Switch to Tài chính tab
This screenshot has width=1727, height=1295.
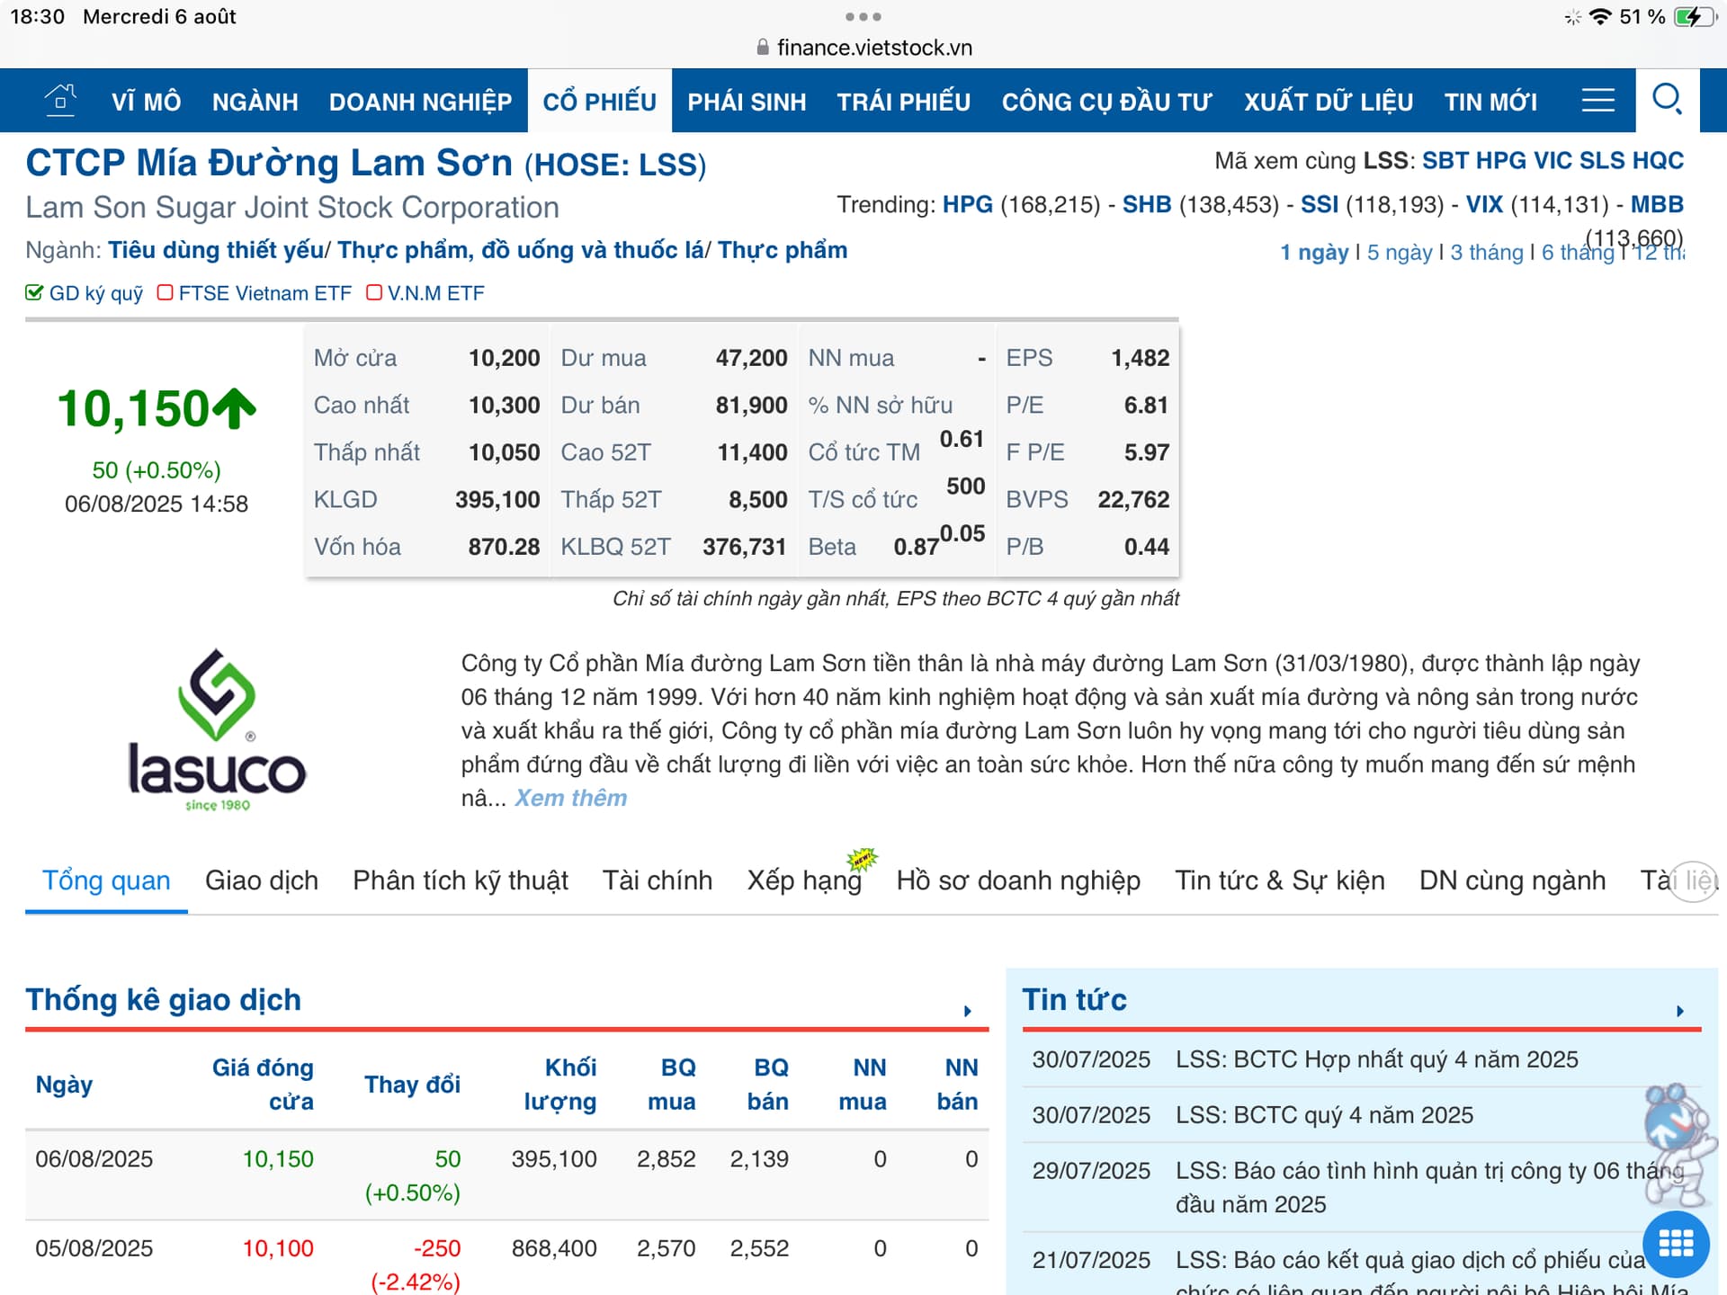(657, 880)
